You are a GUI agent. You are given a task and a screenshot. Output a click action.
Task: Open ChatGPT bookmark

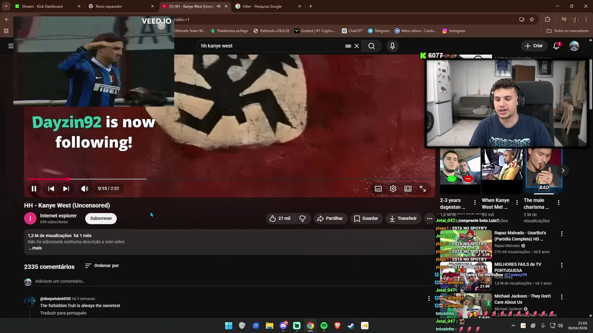[x=352, y=31]
